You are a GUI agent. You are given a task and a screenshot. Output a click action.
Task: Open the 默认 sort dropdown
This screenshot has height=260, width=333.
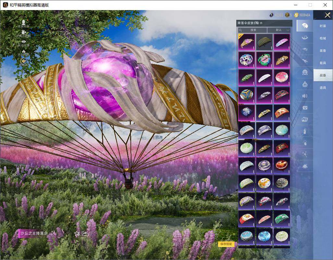pyautogui.click(x=279, y=30)
